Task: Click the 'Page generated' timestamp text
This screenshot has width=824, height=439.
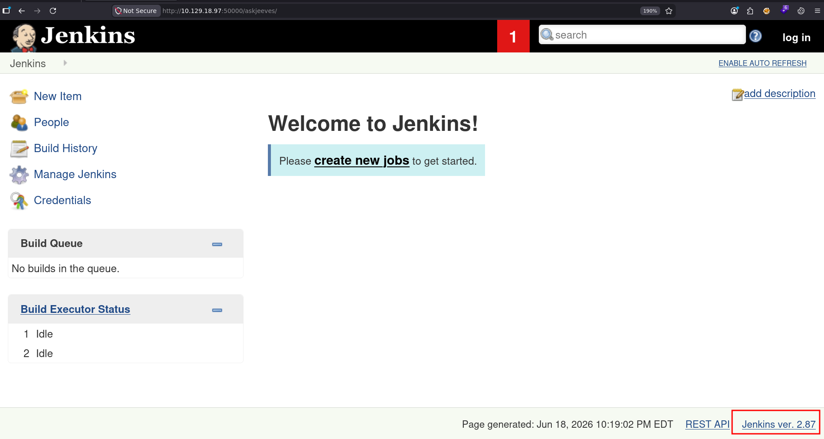Action: [567, 424]
